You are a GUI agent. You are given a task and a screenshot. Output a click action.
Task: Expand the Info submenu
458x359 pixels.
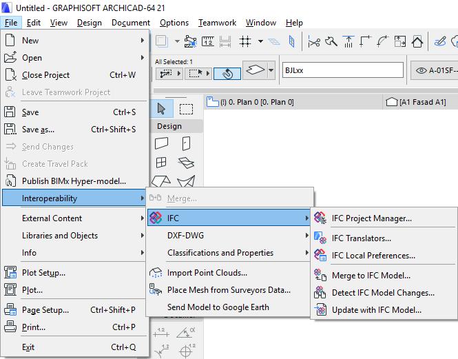click(x=75, y=253)
